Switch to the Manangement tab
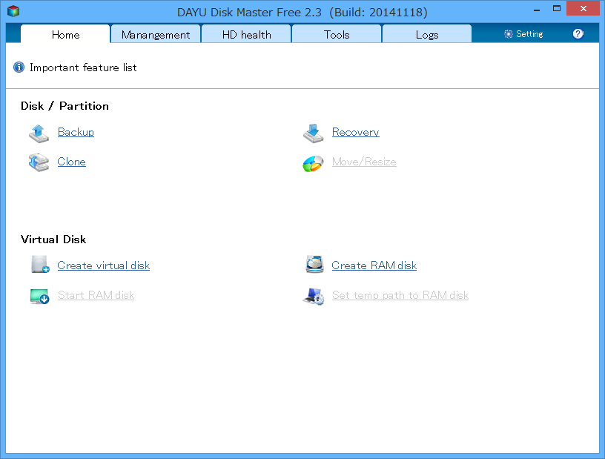 (x=155, y=34)
